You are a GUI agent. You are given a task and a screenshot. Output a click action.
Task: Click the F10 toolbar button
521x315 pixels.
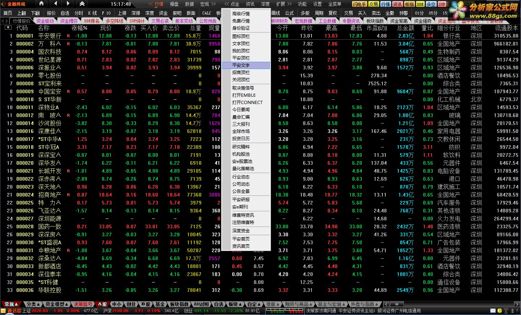point(106,13)
